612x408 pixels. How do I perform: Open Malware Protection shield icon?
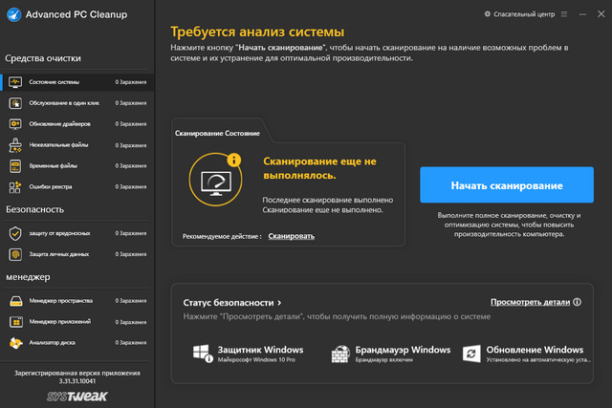point(15,233)
